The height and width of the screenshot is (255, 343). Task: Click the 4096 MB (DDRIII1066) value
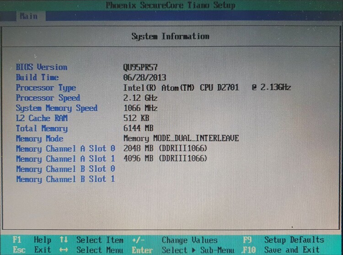coord(165,159)
